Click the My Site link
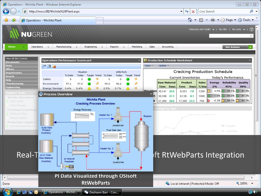261x196 pixels. click(223, 29)
